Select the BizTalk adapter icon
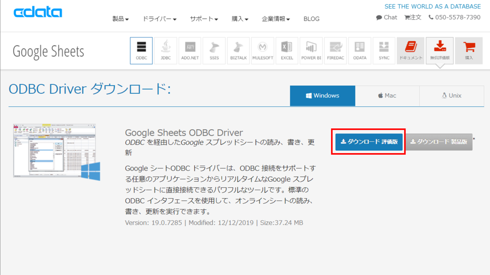Image resolution: width=490 pixels, height=275 pixels. pyautogui.click(x=238, y=51)
